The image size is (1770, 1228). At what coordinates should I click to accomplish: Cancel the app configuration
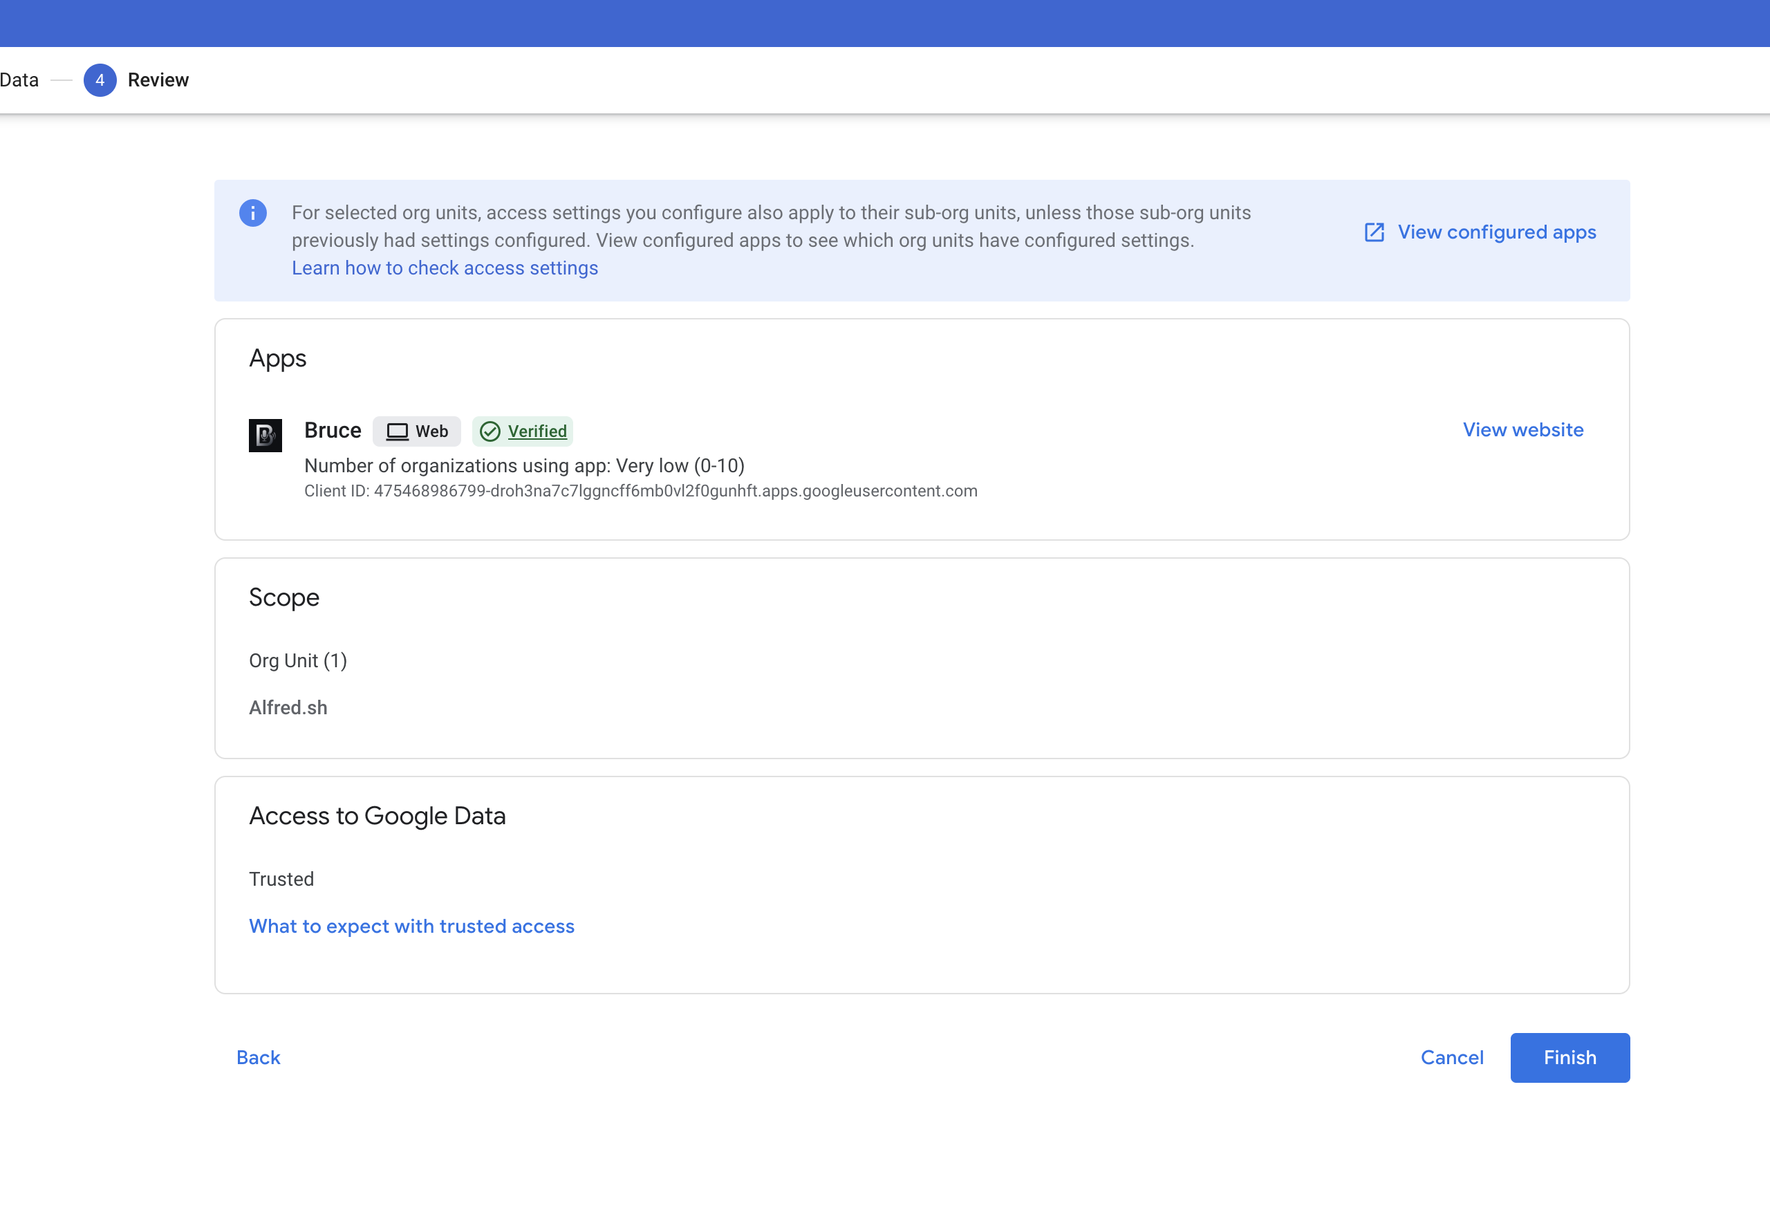1451,1058
